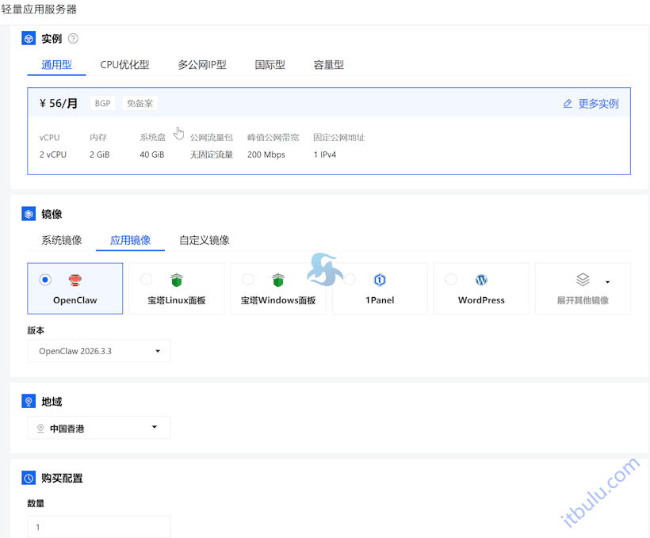Click the 购买配置 section clock icon
The height and width of the screenshot is (538, 650).
click(28, 478)
